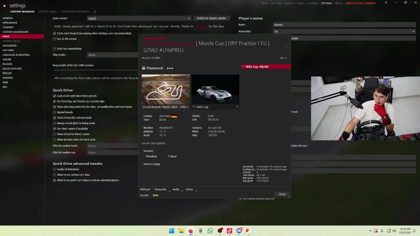Screen dimensions: 420x236
Task: Open Lap Times in top menu
Action: (276, 3)
